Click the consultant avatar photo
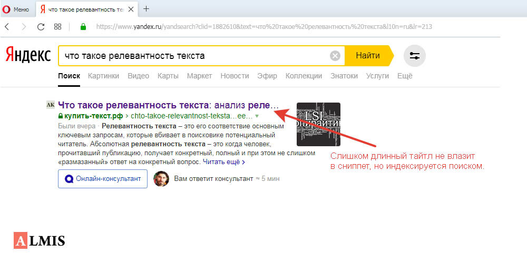527x263 pixels. point(161,179)
